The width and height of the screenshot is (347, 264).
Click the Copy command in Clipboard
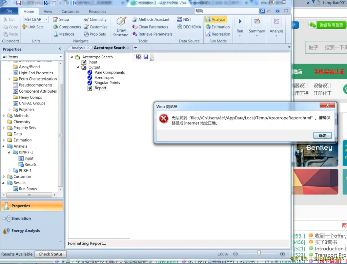pos(10,27)
